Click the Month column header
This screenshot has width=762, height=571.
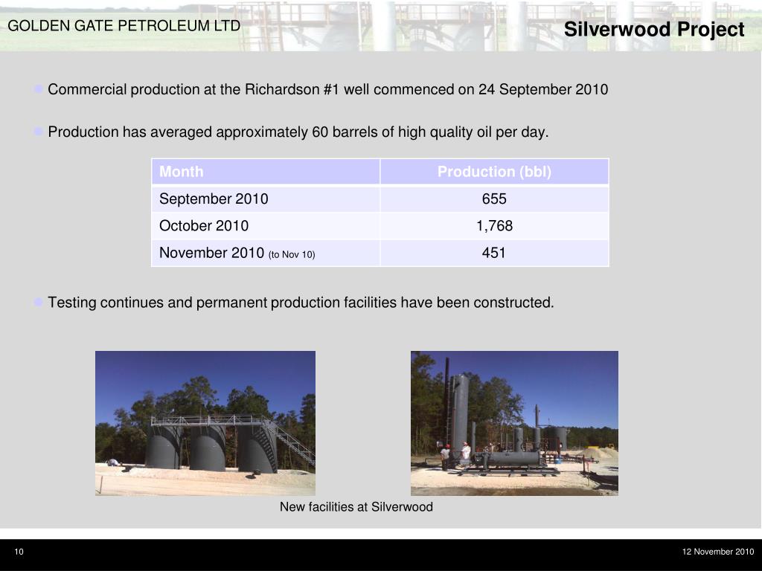click(266, 172)
